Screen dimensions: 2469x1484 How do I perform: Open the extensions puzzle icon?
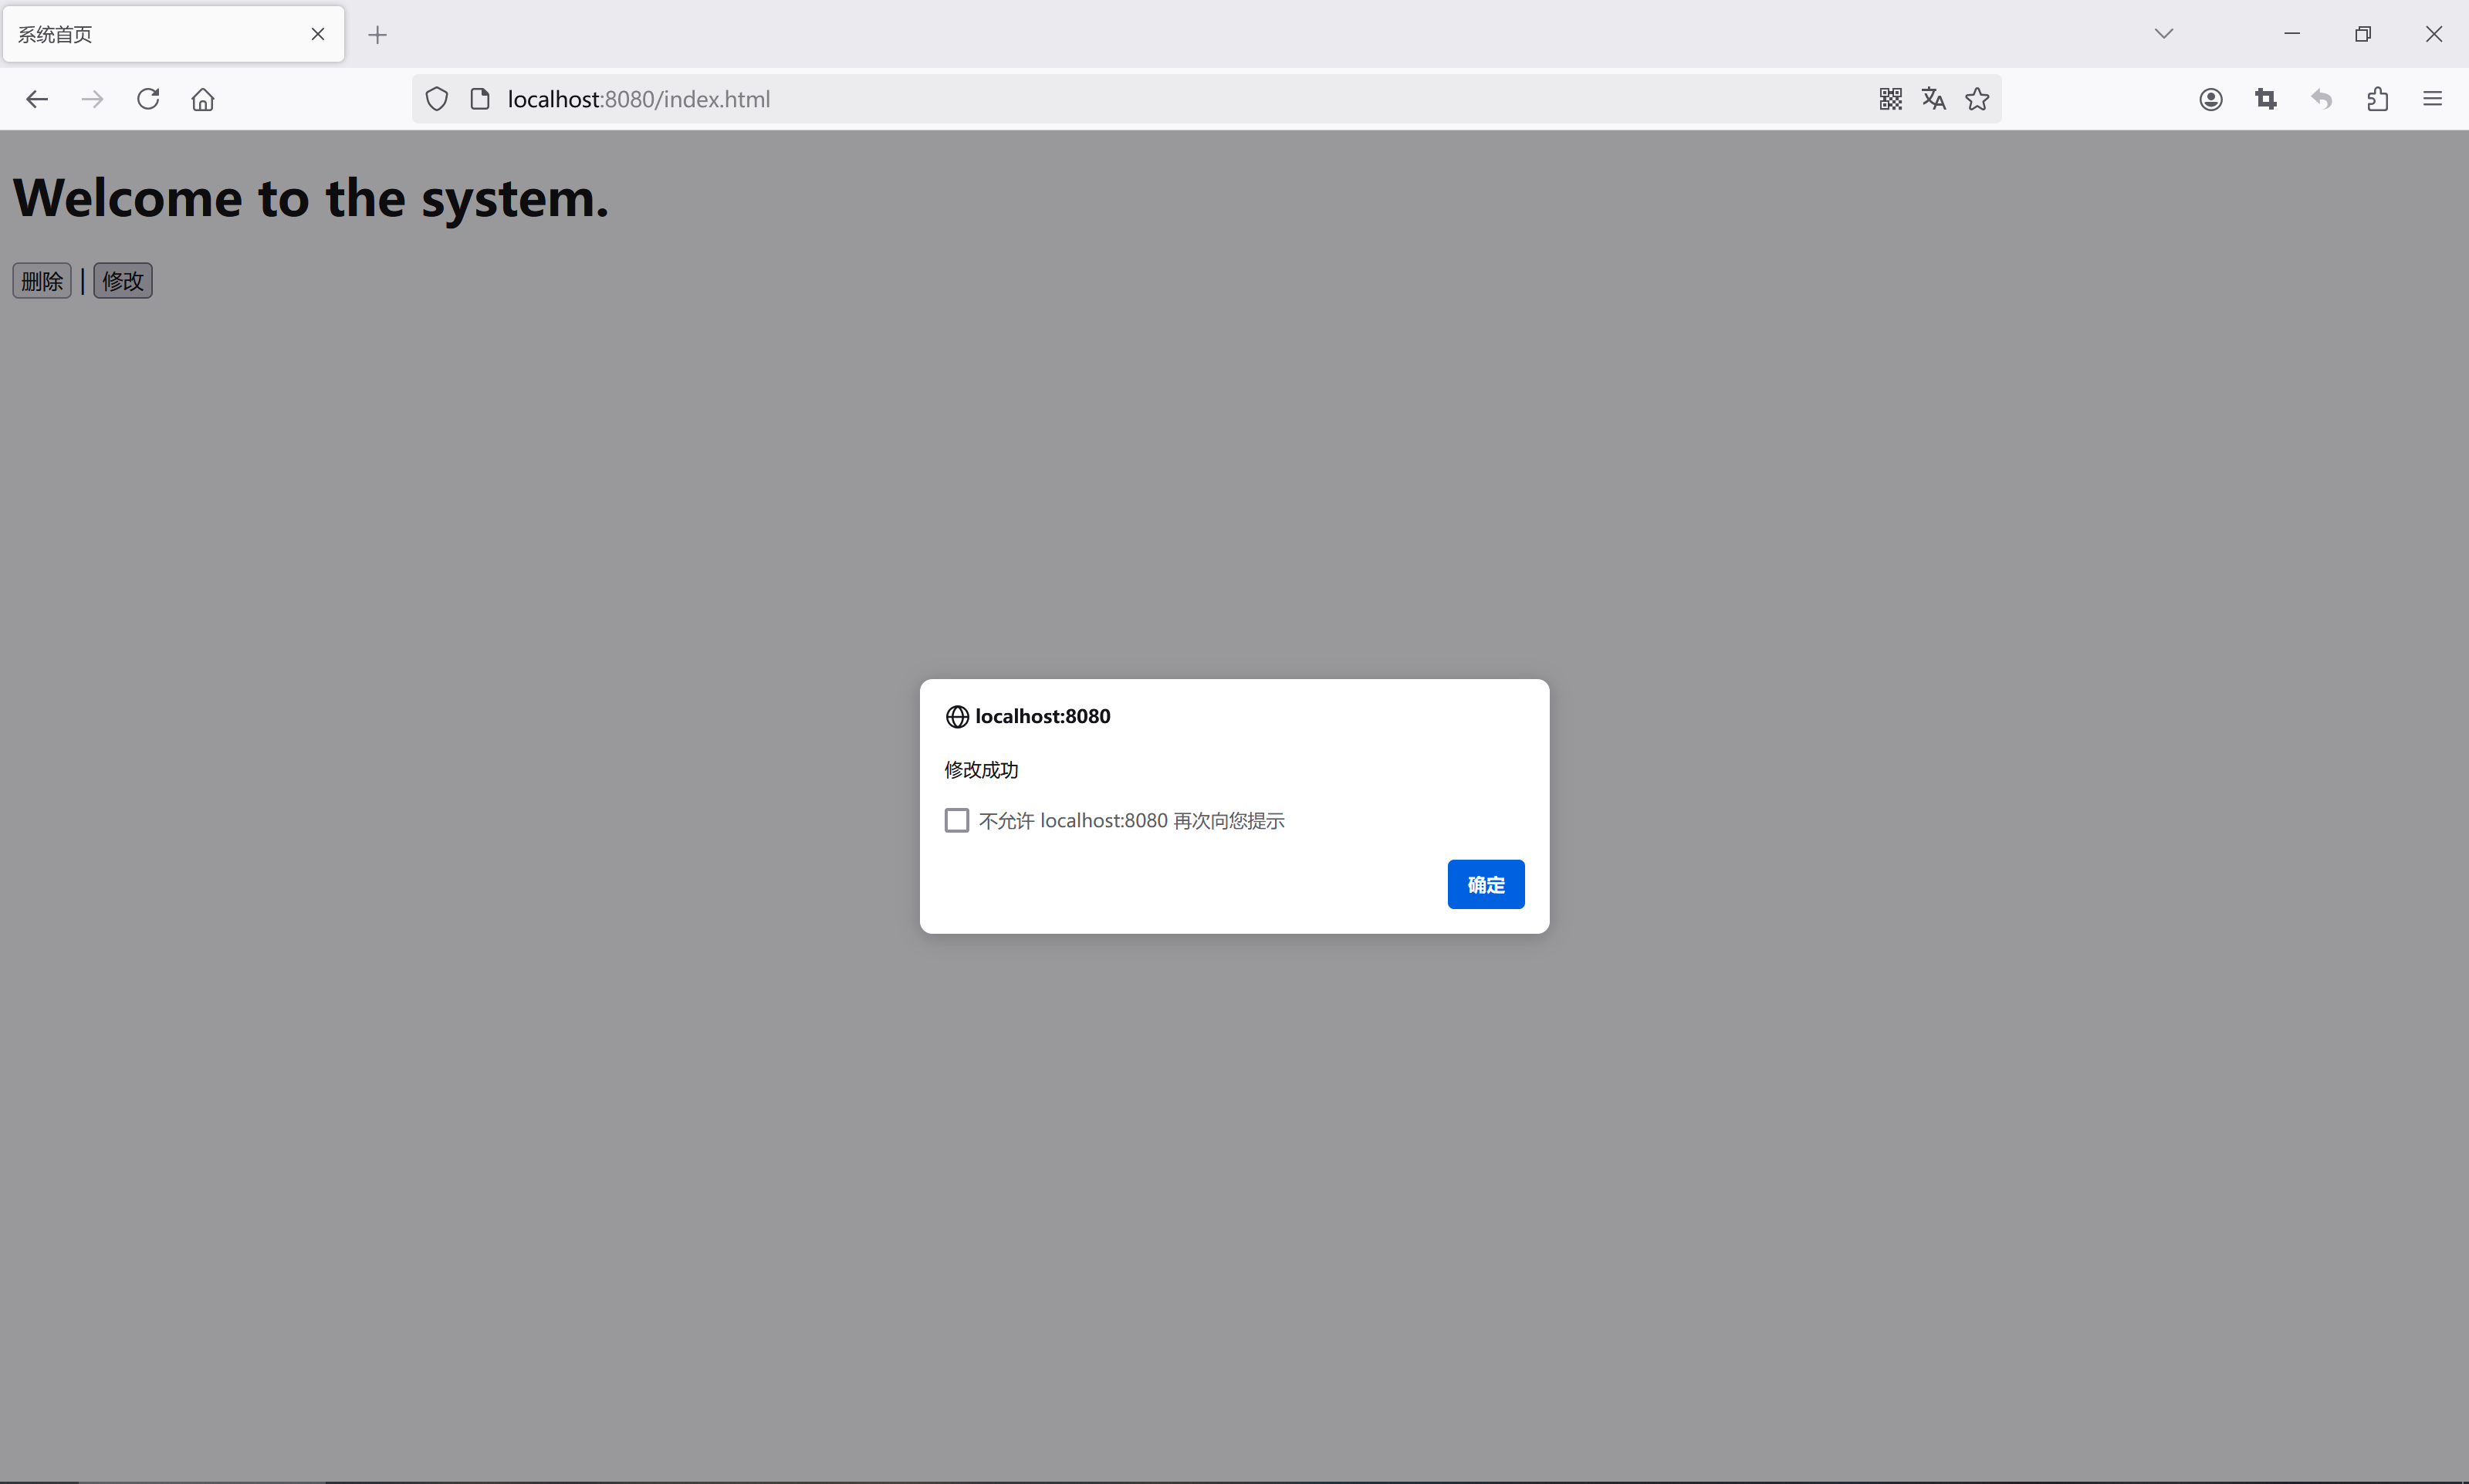[x=2378, y=99]
